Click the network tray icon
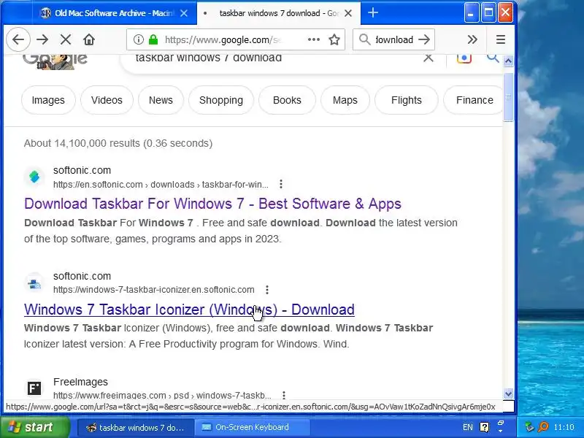This screenshot has height=438, width=584. [x=529, y=426]
